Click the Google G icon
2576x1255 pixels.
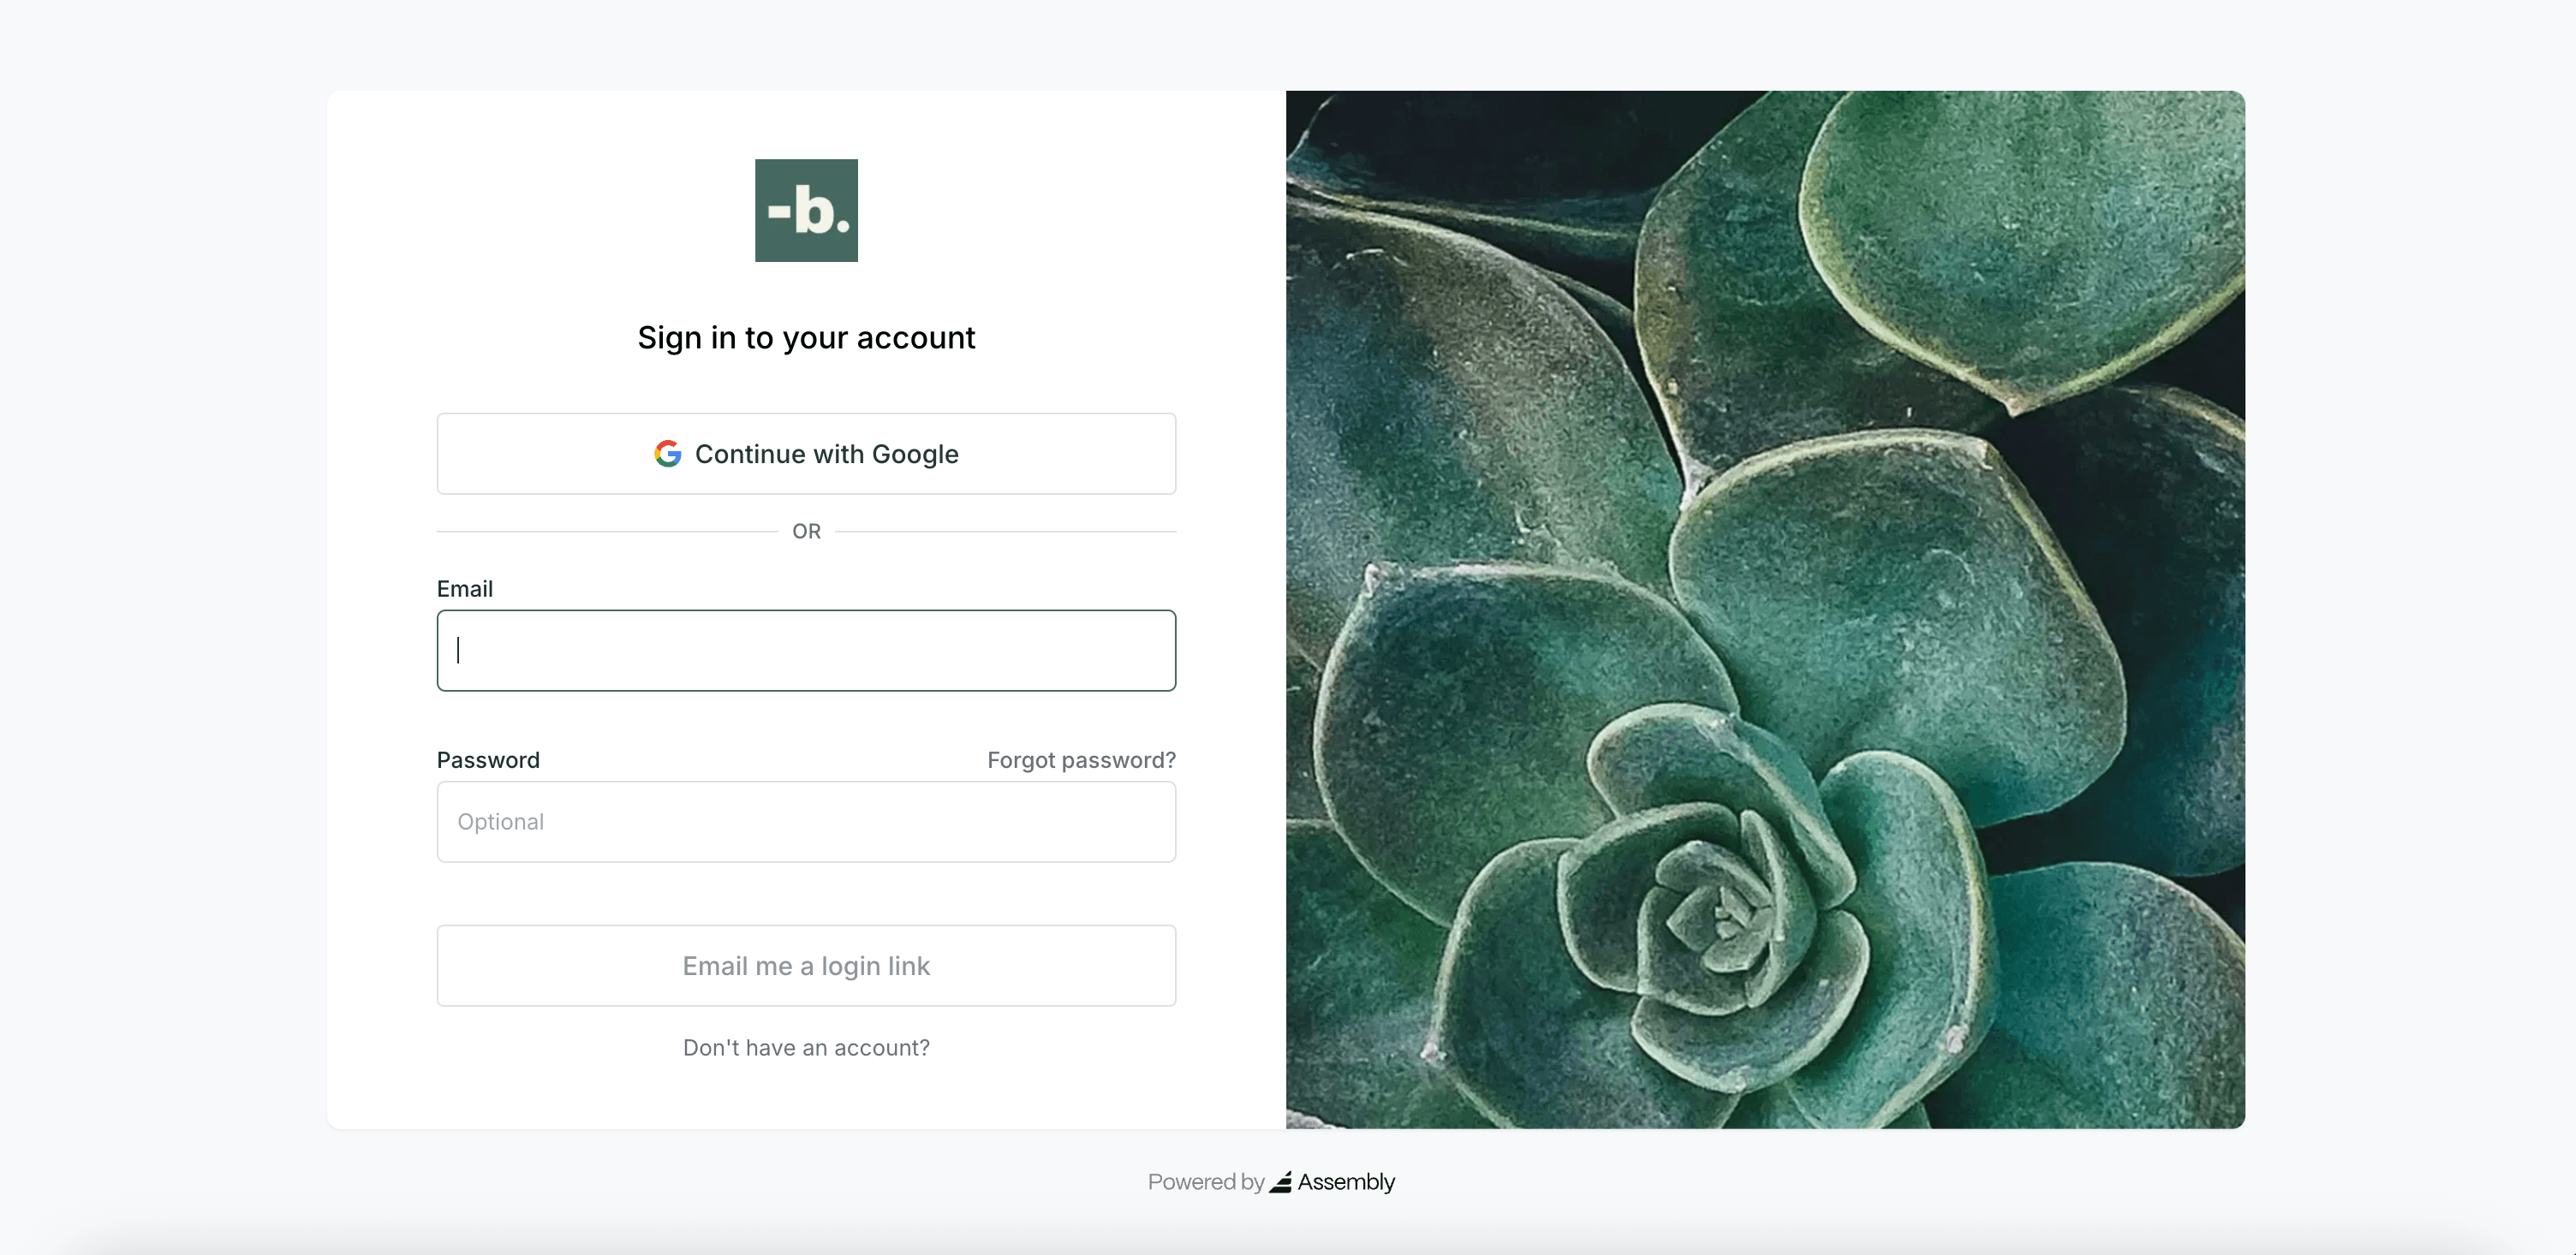click(667, 454)
